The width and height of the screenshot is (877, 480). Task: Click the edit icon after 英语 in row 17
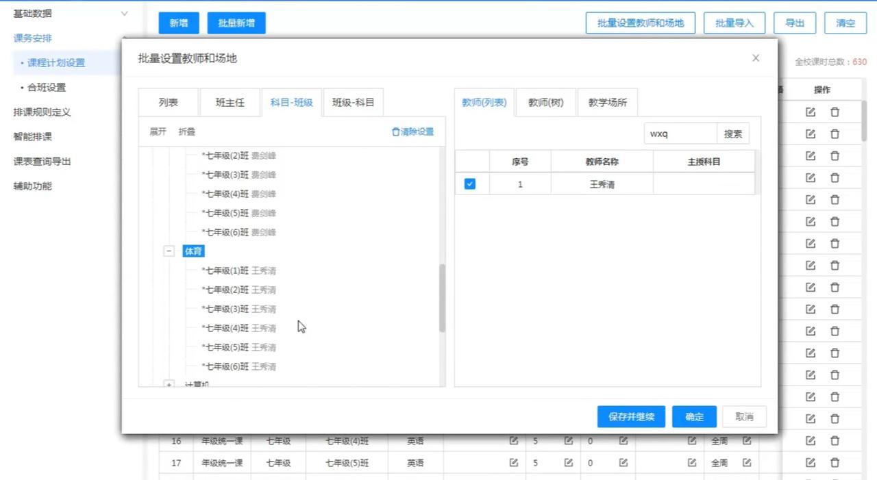click(513, 463)
